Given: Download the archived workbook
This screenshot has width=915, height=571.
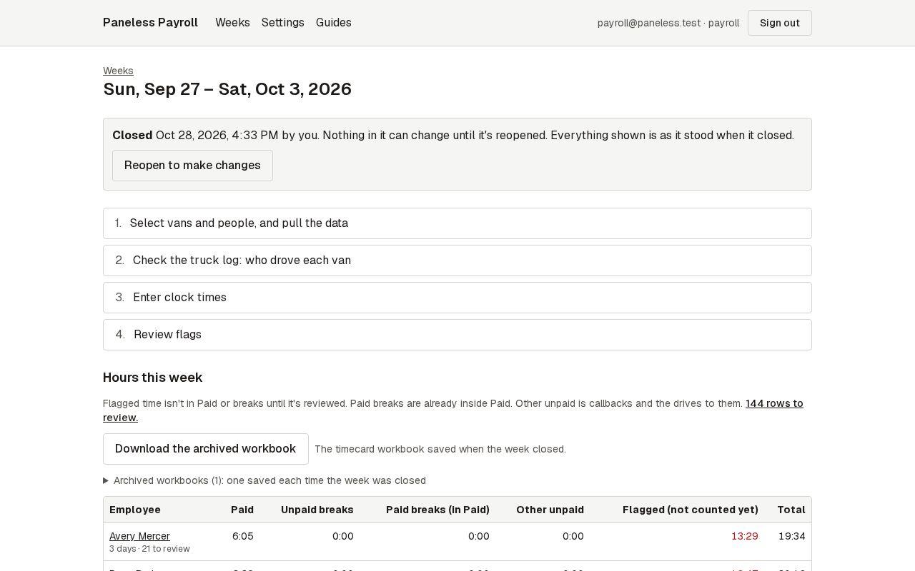Looking at the screenshot, I should [206, 449].
